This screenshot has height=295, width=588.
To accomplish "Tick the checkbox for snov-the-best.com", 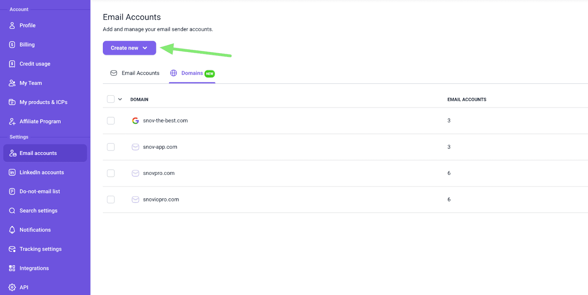I will [x=111, y=121].
